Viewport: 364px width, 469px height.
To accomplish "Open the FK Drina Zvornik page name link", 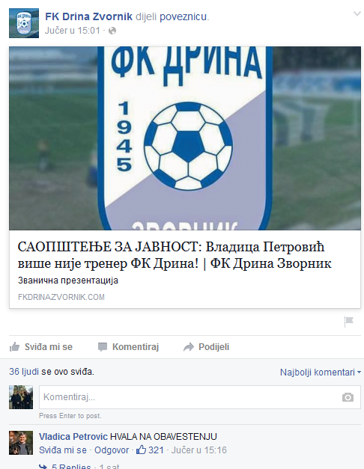I will click(x=88, y=16).
